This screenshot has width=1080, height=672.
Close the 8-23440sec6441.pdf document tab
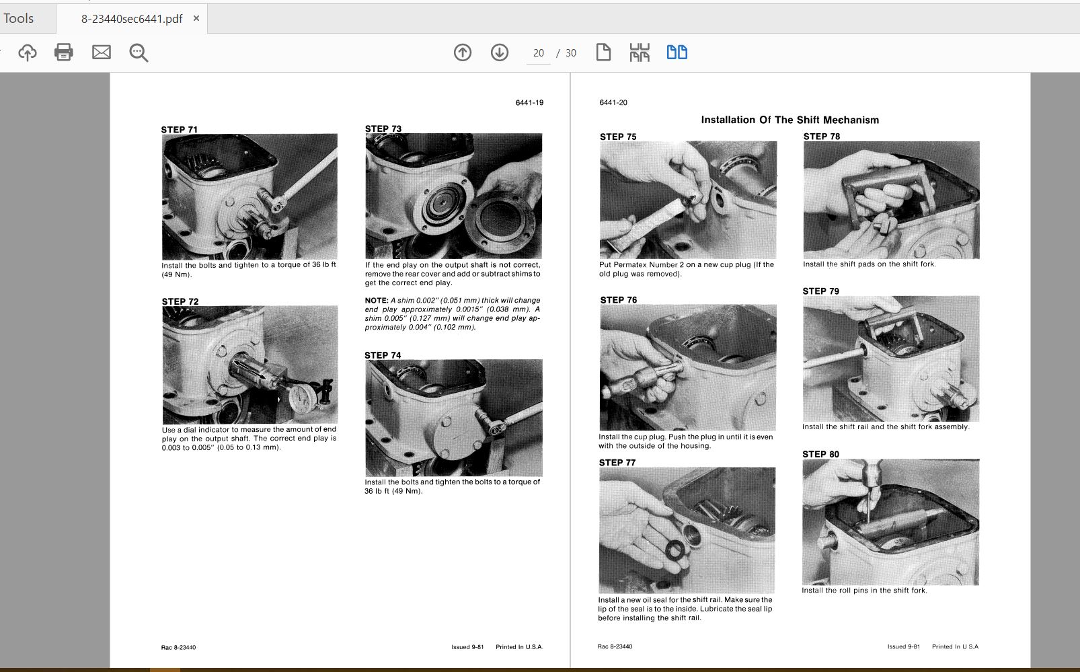click(x=196, y=18)
